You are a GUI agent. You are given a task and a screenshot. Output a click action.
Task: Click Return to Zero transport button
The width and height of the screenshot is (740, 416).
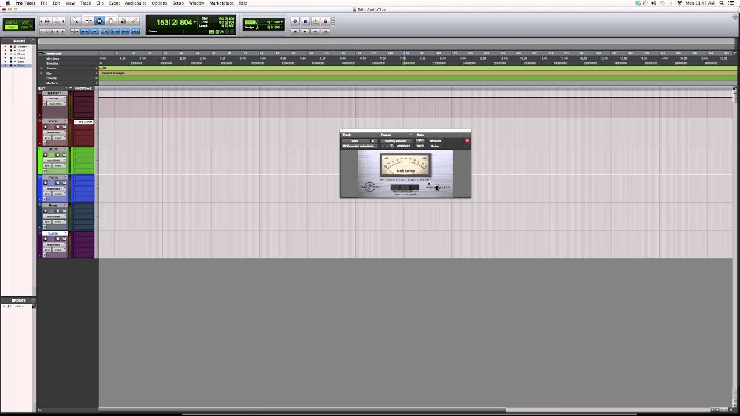295,31
